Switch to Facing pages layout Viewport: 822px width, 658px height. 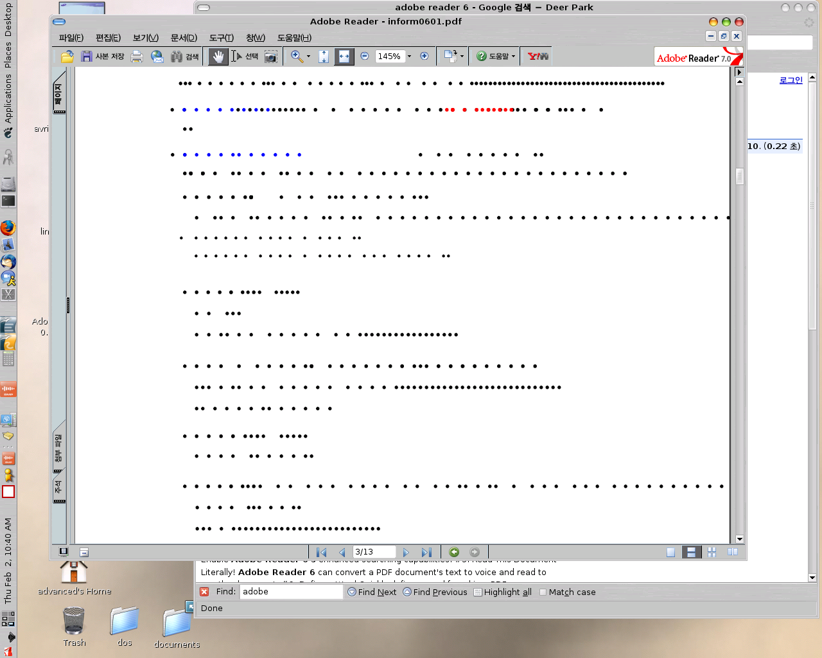pos(733,552)
